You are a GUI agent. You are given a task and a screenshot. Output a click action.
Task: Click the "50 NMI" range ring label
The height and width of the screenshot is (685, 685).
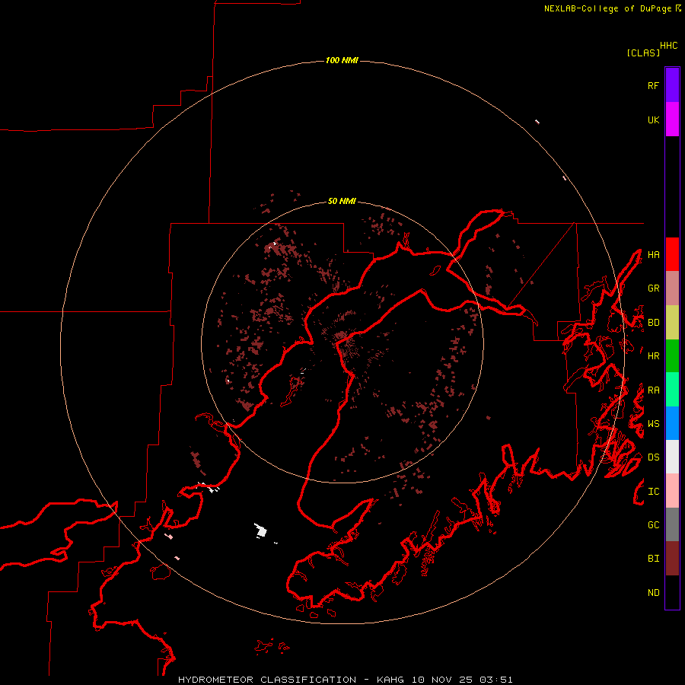[342, 201]
